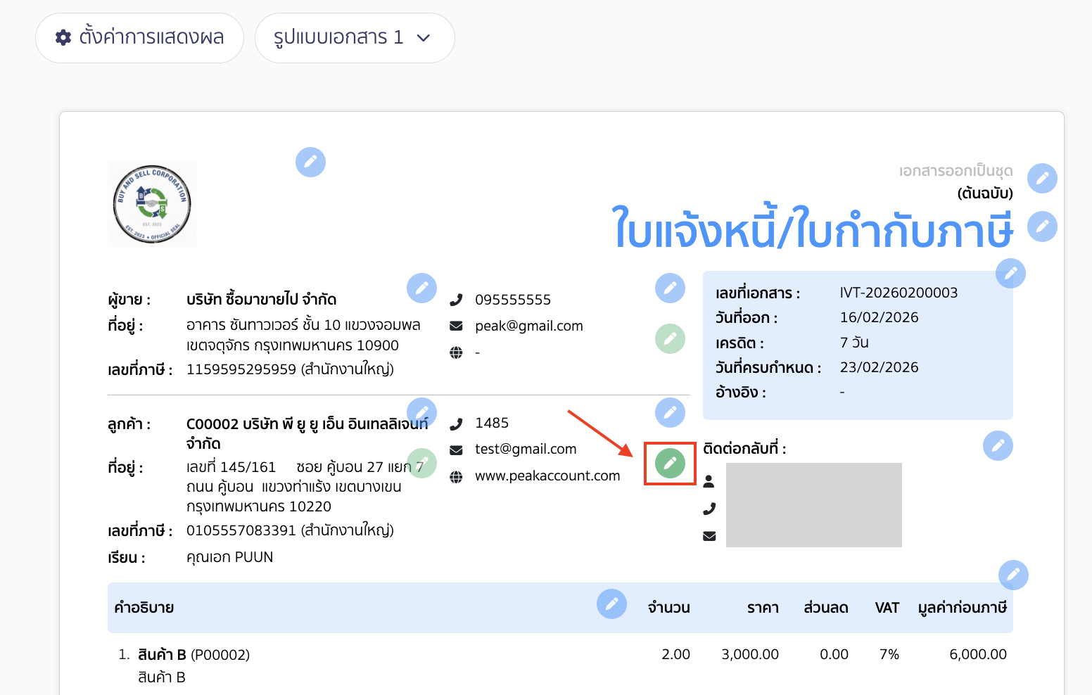Edit the company logo with its pencil icon
Screen dimensions: 1092x695
[x=310, y=162]
